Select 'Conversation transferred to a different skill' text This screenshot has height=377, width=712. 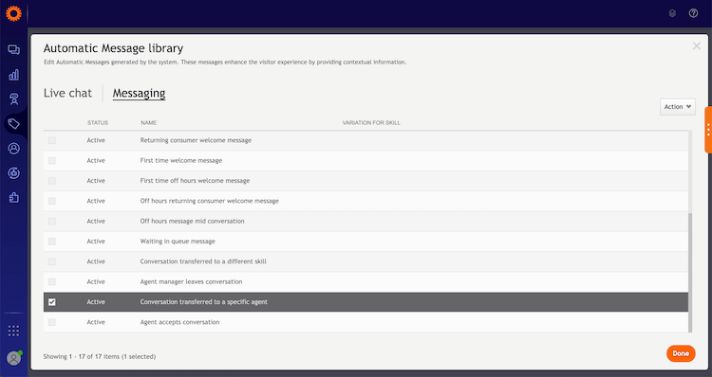(203, 261)
